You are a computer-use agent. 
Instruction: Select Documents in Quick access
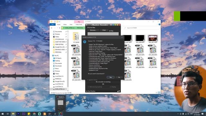(59, 32)
